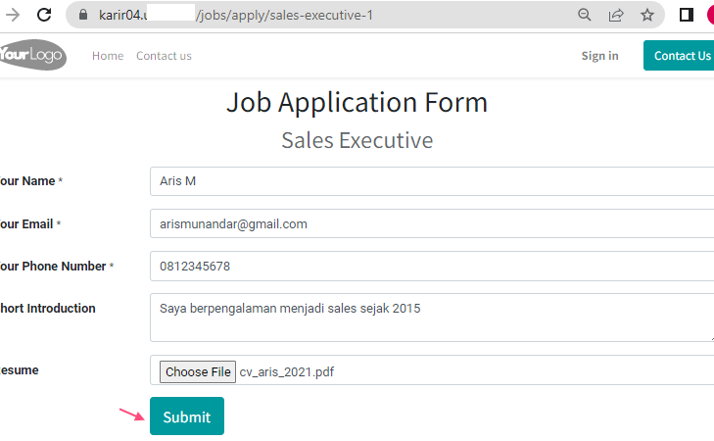
Task: Click the browser forward arrow
Action: coord(13,15)
